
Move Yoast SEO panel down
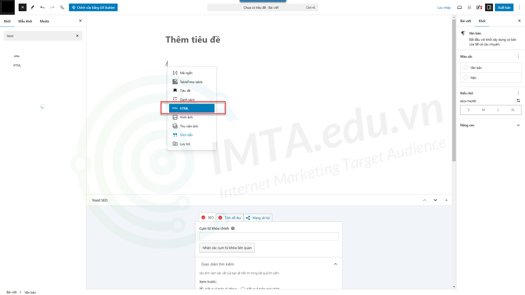tap(435, 200)
